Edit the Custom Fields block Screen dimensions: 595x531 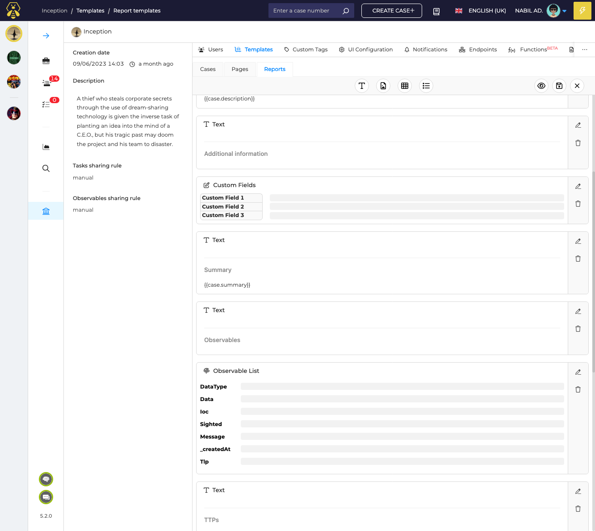click(x=578, y=186)
